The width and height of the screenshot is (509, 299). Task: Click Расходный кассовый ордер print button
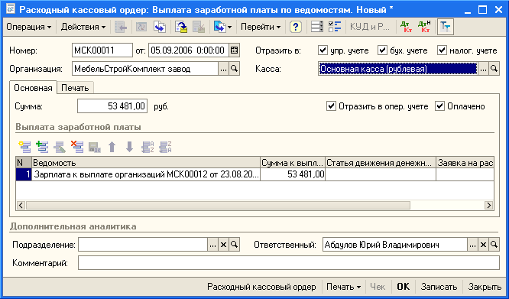point(261,287)
